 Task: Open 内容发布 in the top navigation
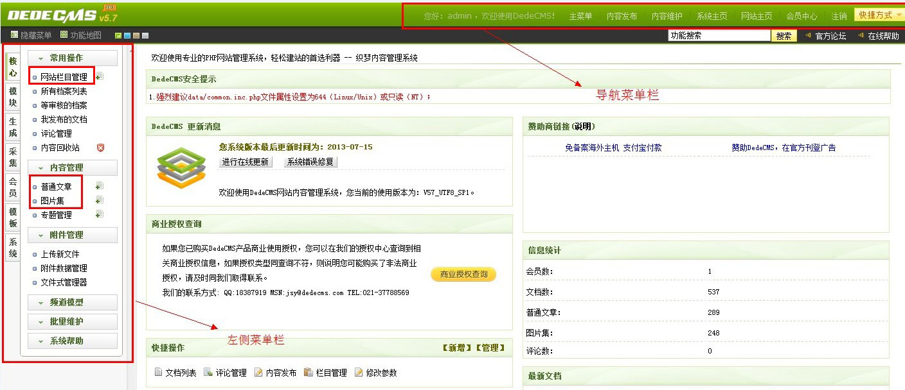(622, 16)
